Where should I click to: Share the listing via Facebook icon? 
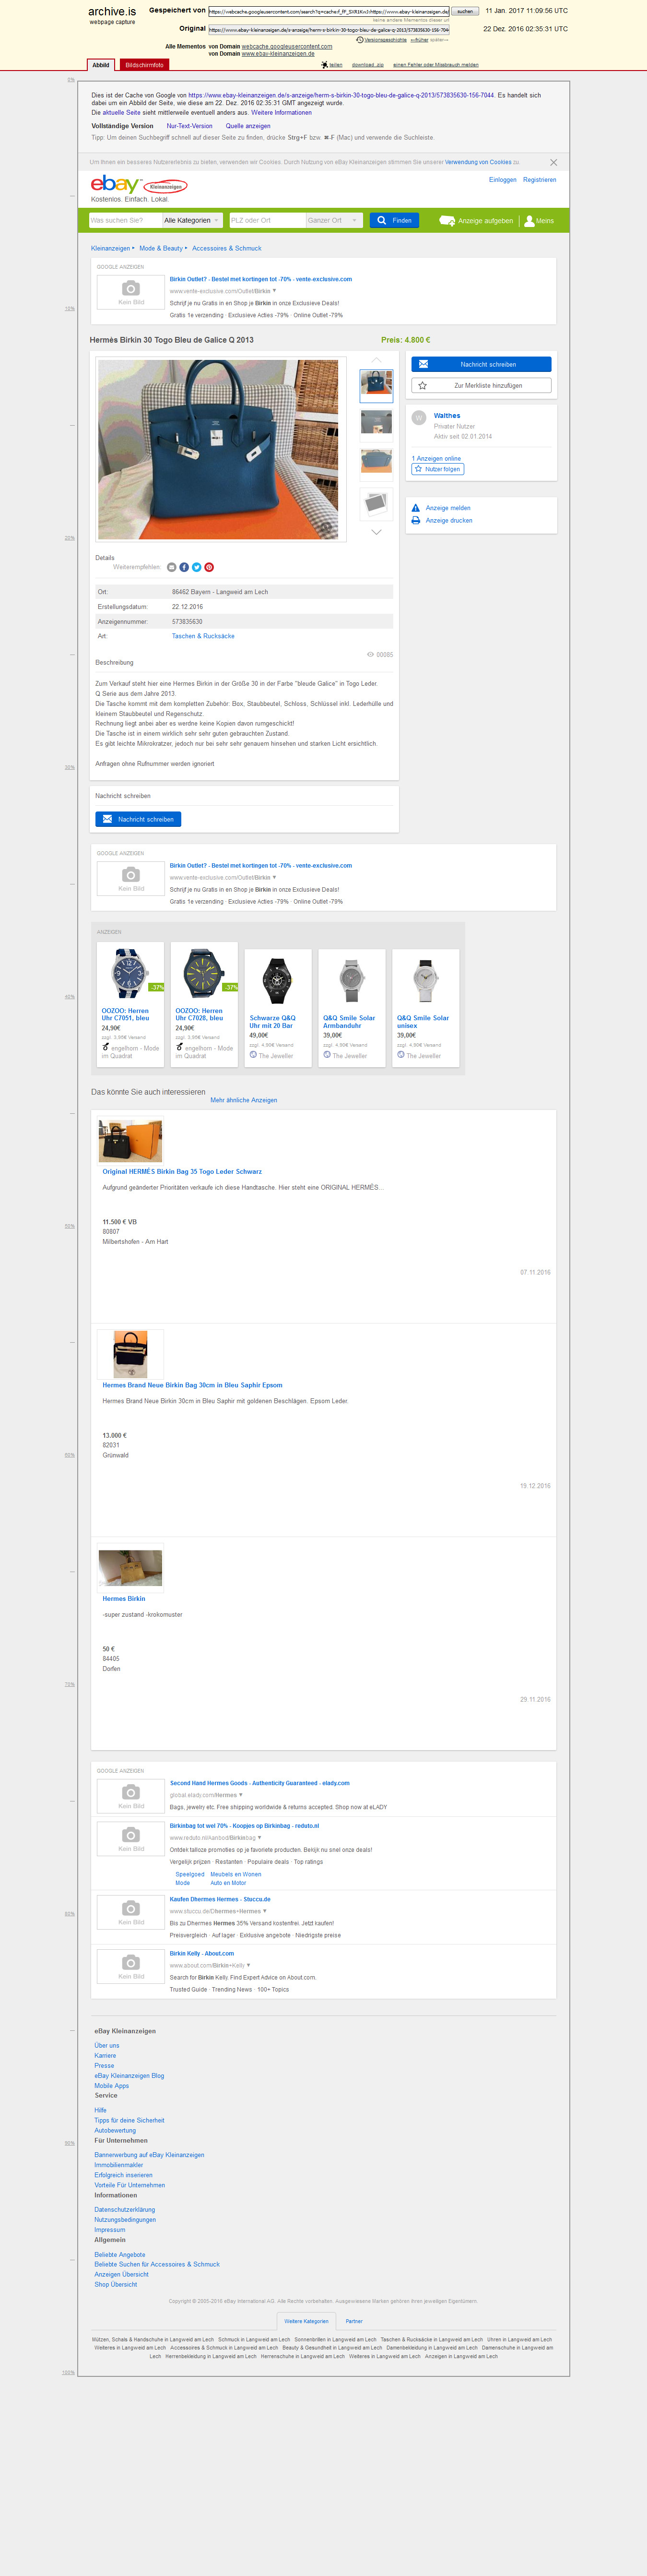tap(184, 567)
